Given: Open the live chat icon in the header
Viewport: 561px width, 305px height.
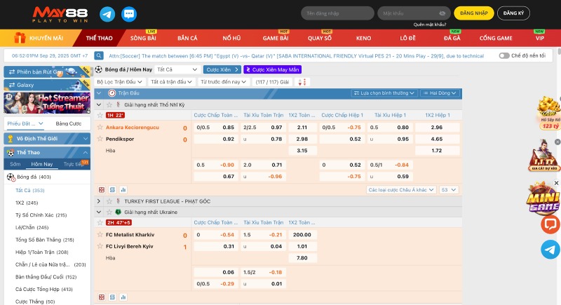Looking at the screenshot, I should 129,13.
